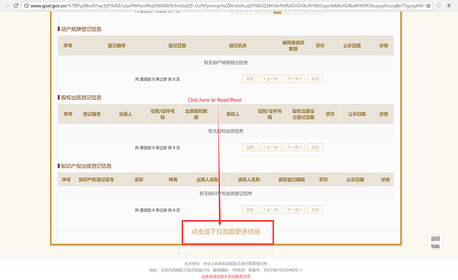This screenshot has height=280, width=458.
Task: Click 上一页 under 股权出质登记信息 table
Action: [x=271, y=147]
